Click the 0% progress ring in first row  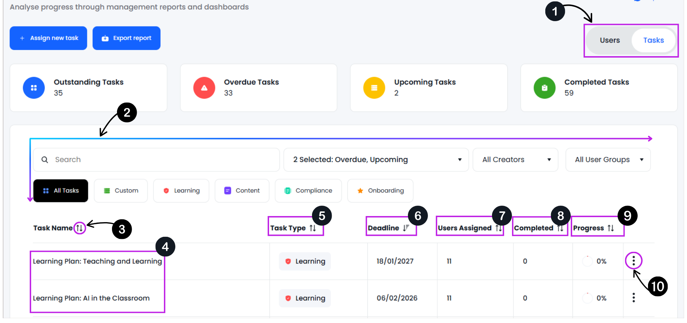pyautogui.click(x=587, y=261)
